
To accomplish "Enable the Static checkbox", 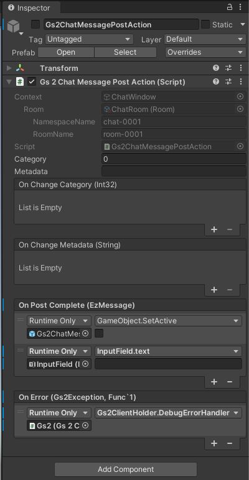I will pyautogui.click(x=205, y=24).
